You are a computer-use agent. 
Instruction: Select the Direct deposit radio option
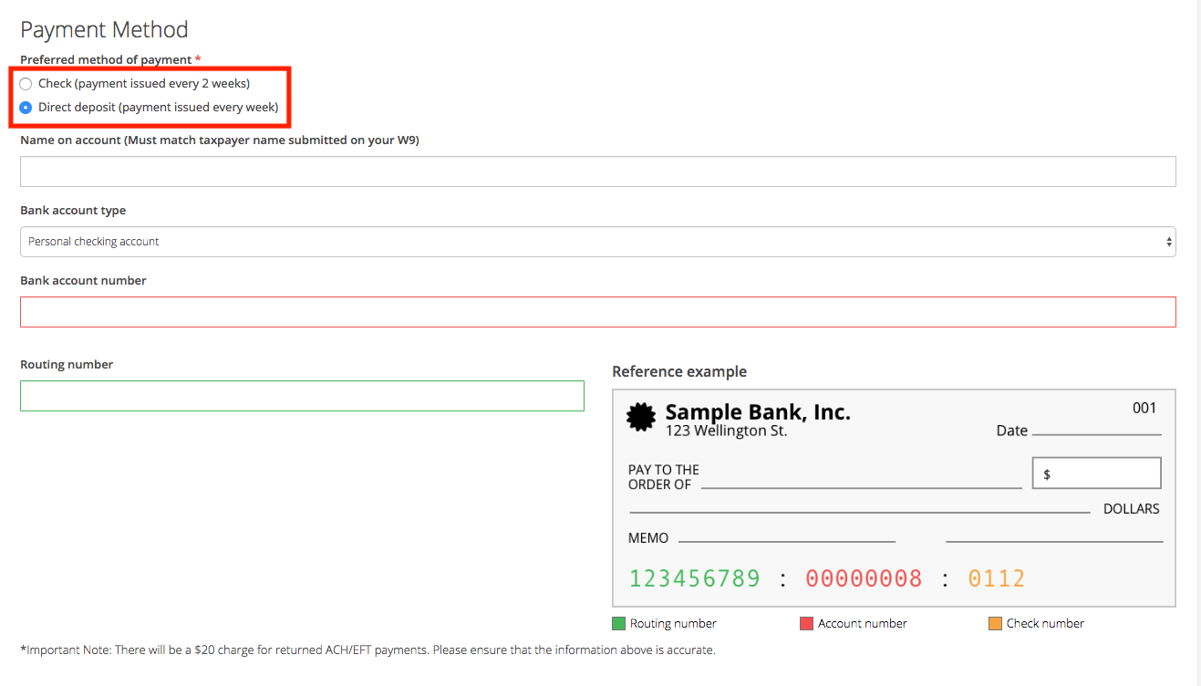pos(26,108)
